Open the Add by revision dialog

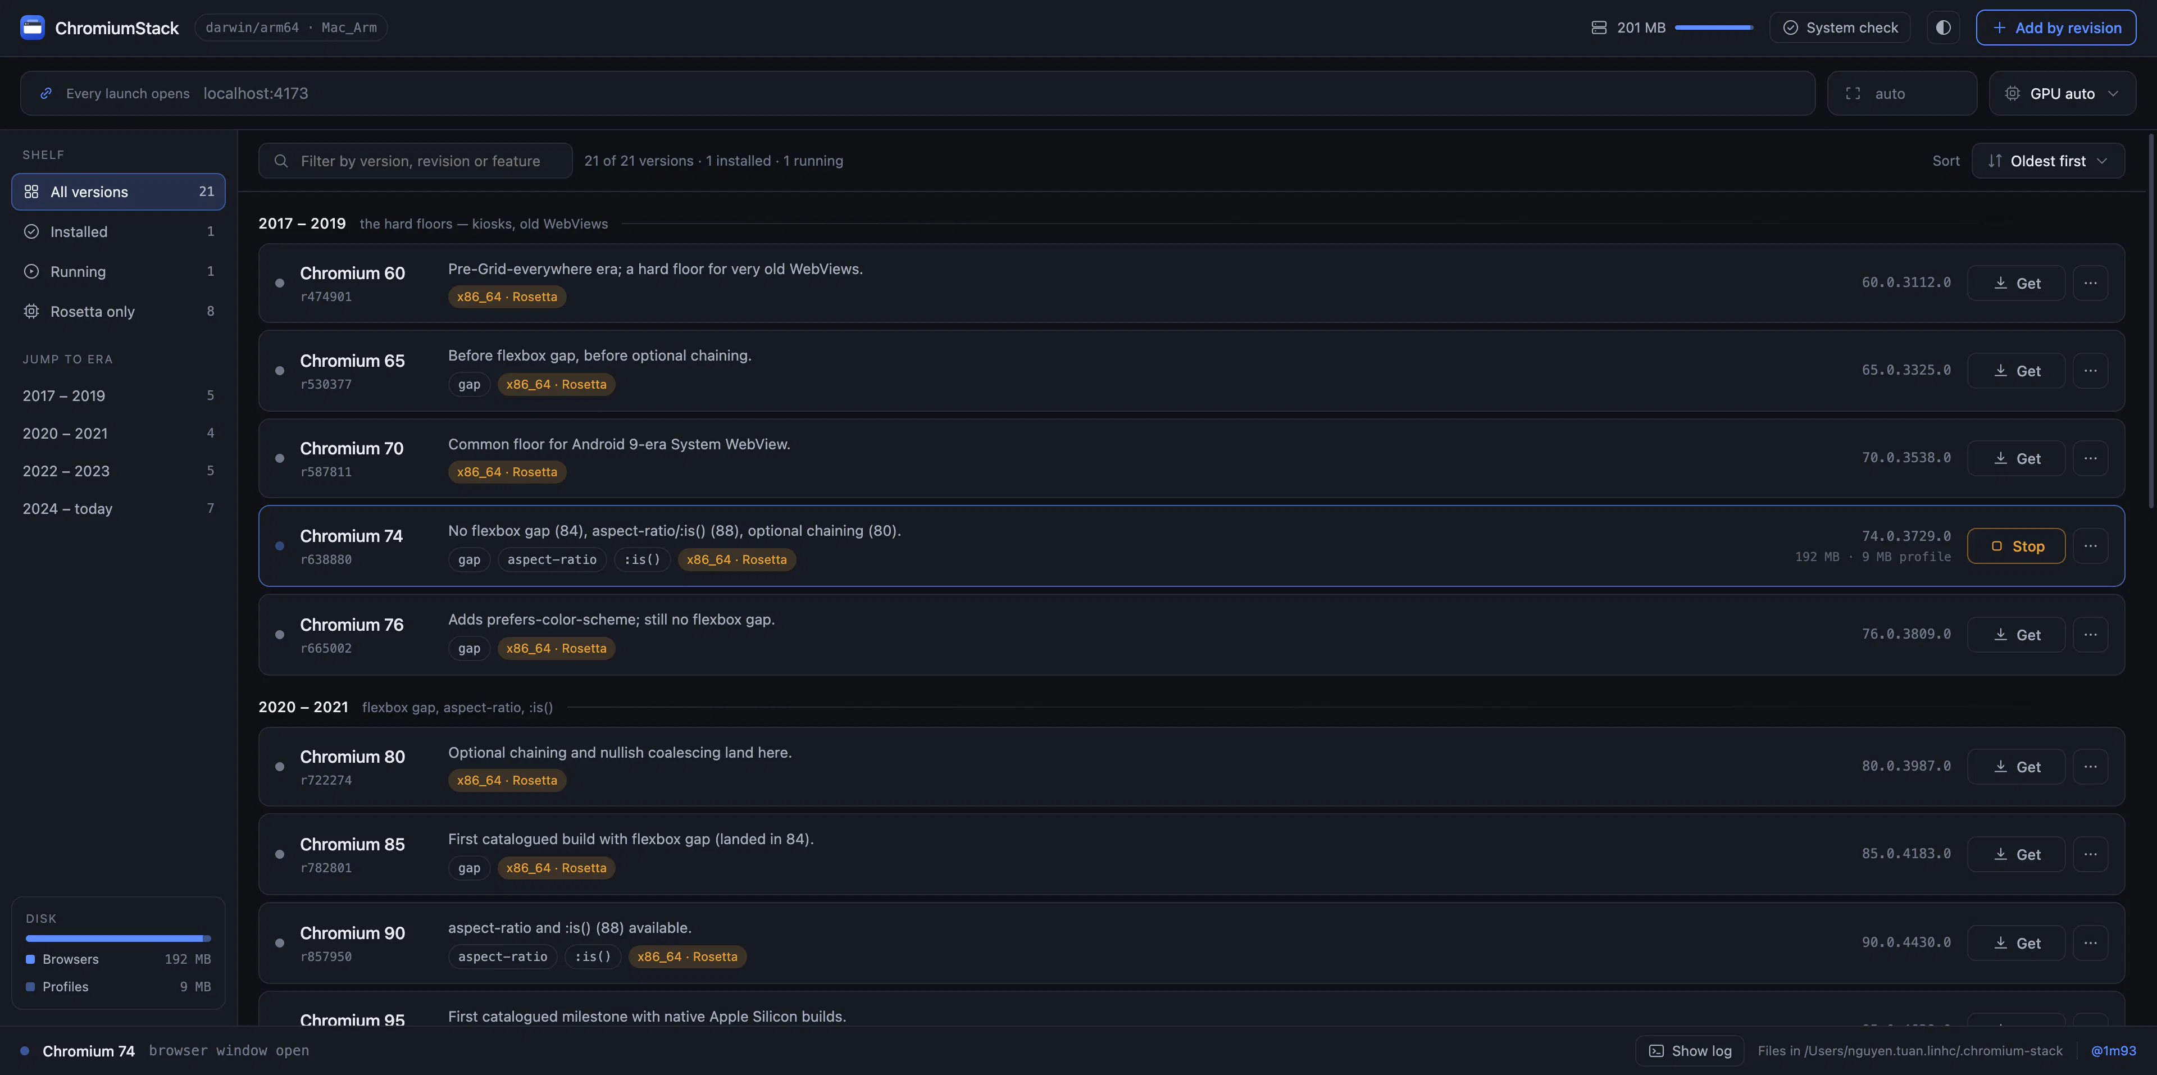[x=2056, y=28]
